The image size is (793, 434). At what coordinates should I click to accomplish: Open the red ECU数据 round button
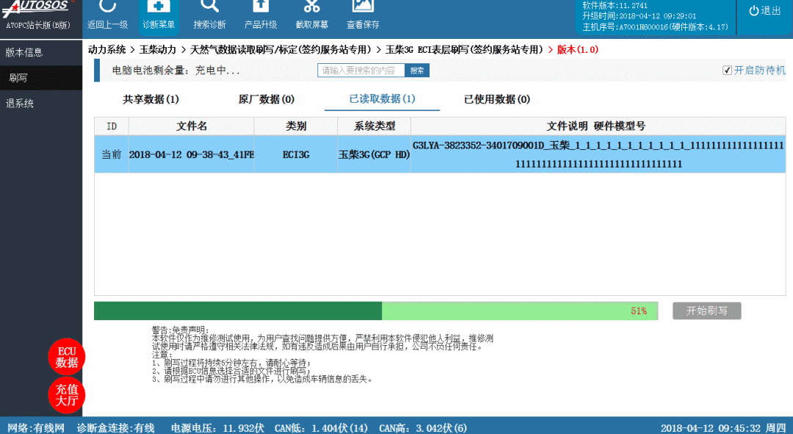click(x=67, y=357)
